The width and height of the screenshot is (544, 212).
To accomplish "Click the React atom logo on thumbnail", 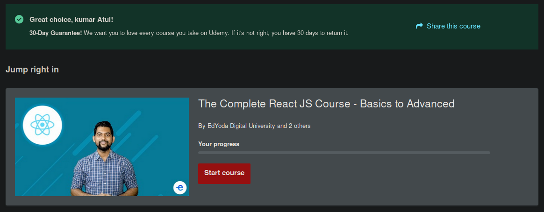I will pos(43,125).
